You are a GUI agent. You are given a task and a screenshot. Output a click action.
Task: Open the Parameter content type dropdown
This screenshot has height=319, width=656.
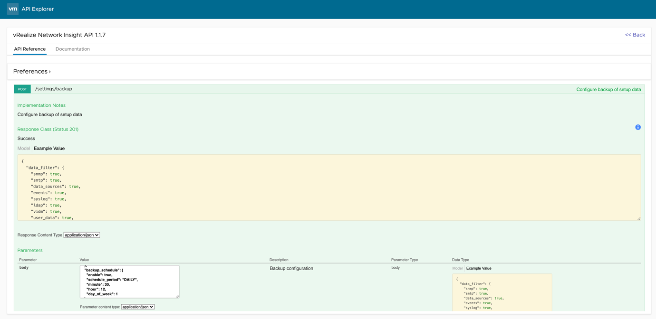138,307
